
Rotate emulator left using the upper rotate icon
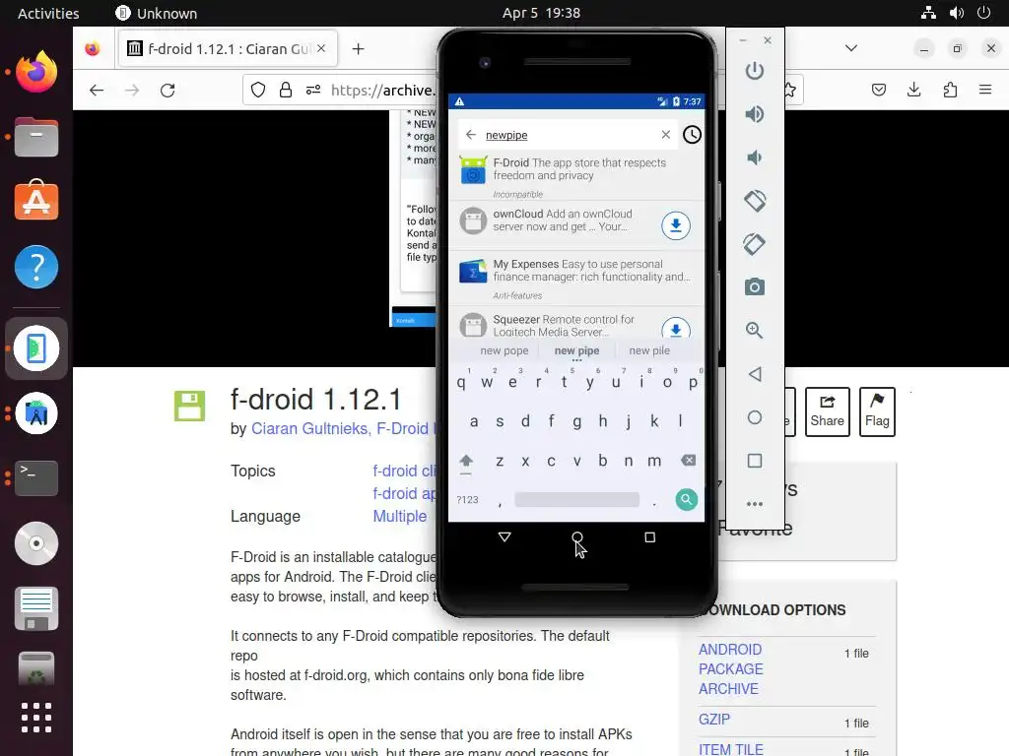point(755,201)
